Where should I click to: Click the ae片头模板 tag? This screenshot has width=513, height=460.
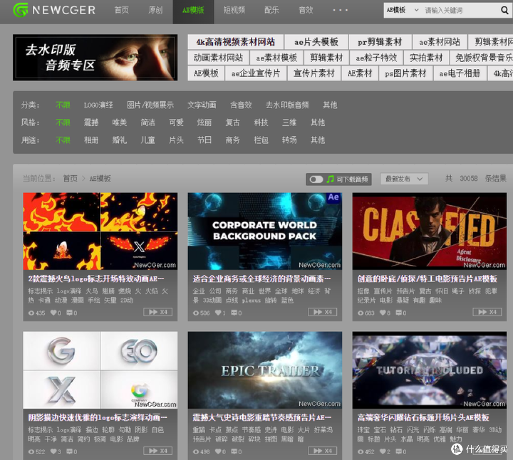coord(316,42)
